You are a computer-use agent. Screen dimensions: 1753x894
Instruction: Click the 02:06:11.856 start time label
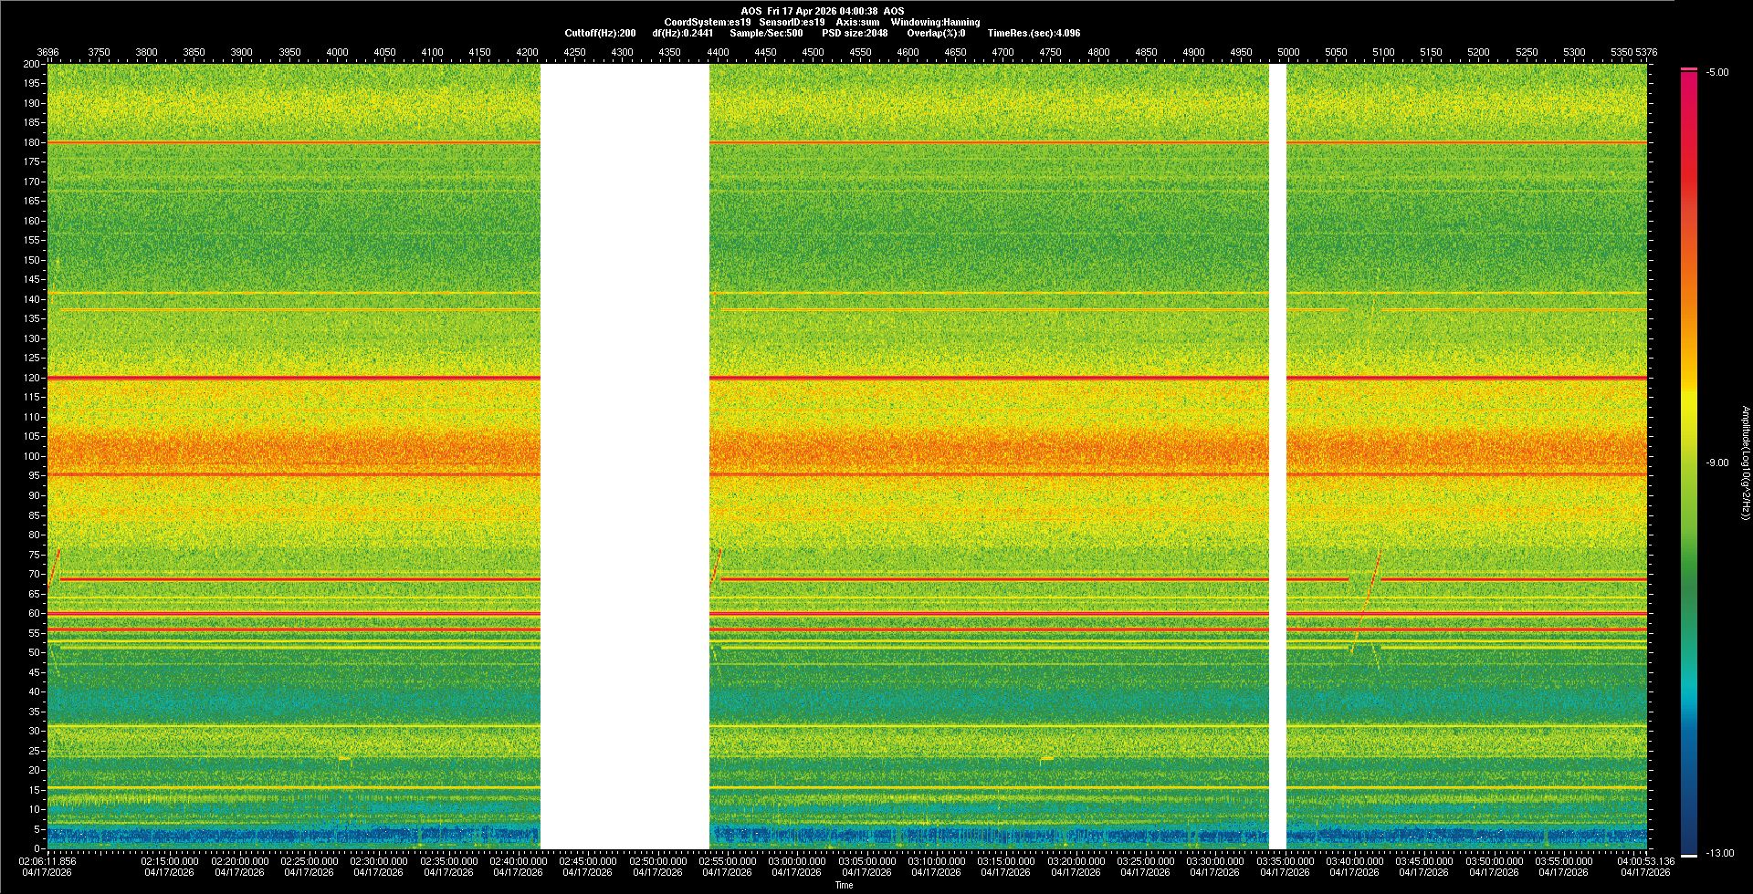[x=47, y=861]
